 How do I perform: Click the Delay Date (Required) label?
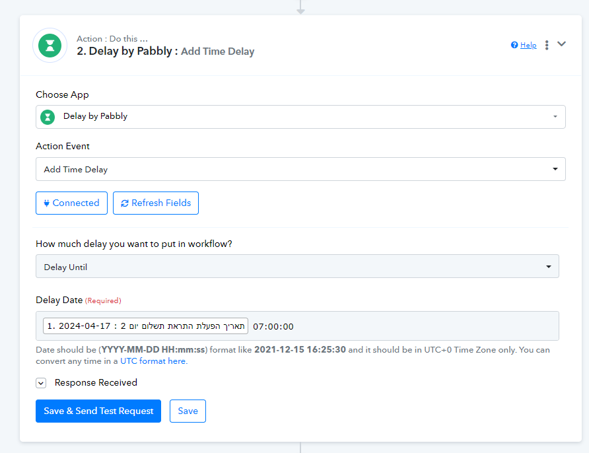pos(78,300)
